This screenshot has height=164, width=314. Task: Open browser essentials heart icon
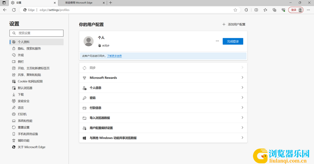pyautogui.click(x=283, y=10)
